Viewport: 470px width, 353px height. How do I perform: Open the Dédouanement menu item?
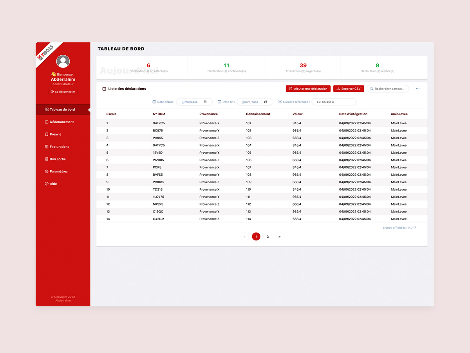coord(61,122)
